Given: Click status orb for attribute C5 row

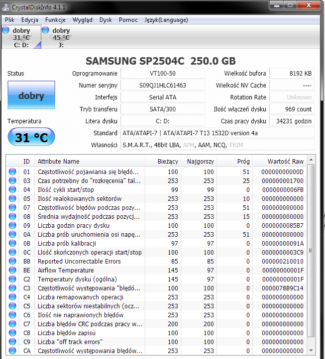Looking at the screenshot, I should 12,306.
